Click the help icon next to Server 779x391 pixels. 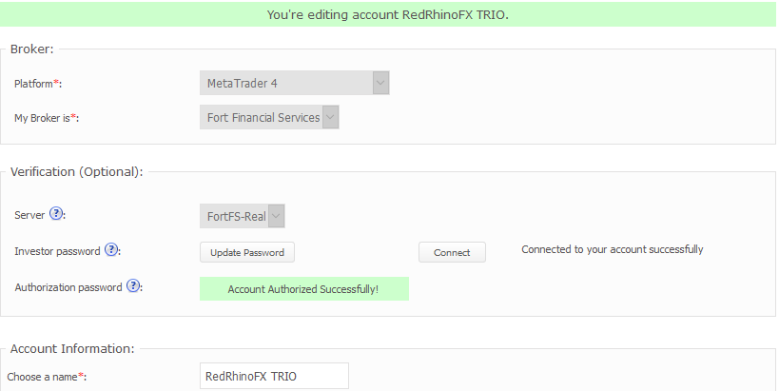56,214
